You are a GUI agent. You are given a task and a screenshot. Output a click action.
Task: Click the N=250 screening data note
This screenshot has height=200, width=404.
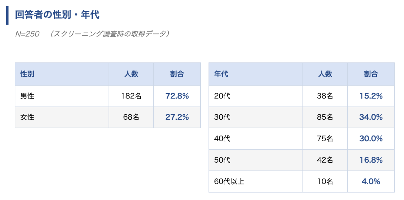coord(92,34)
